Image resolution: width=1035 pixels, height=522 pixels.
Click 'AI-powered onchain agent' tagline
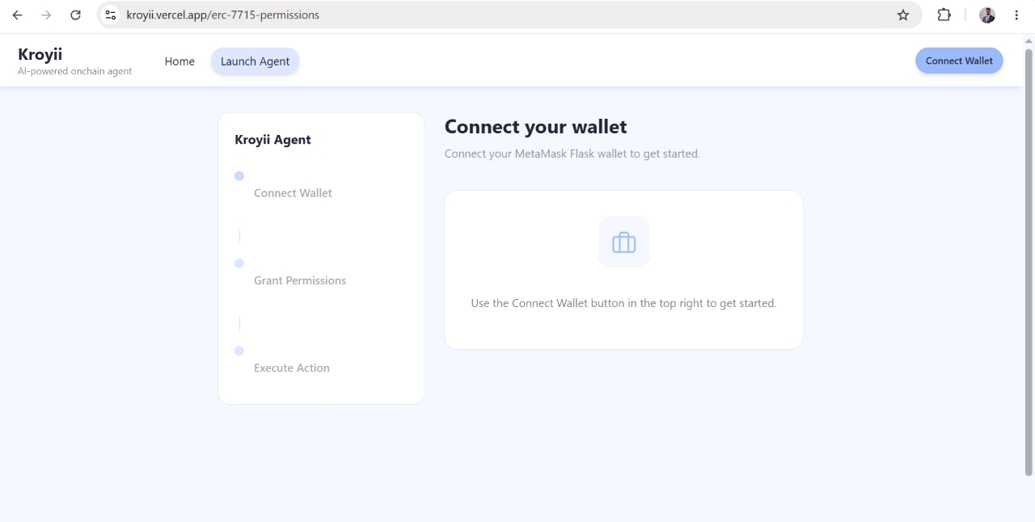coord(74,71)
